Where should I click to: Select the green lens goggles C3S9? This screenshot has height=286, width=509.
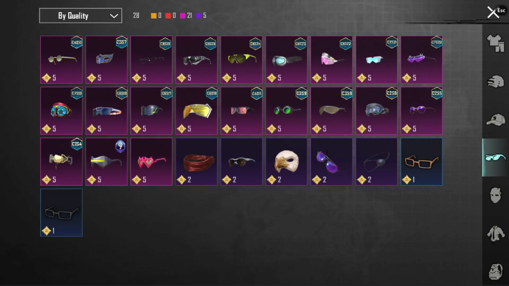click(286, 111)
